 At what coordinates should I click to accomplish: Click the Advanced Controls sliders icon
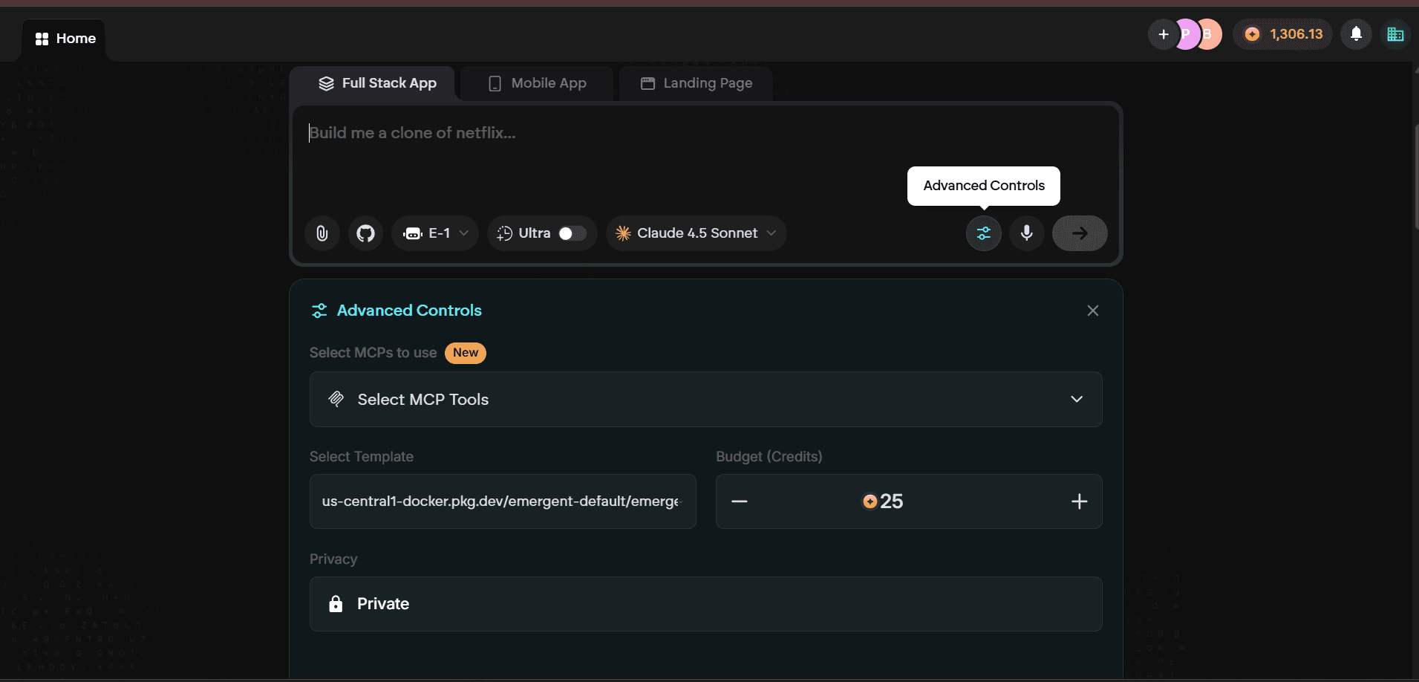pos(984,233)
